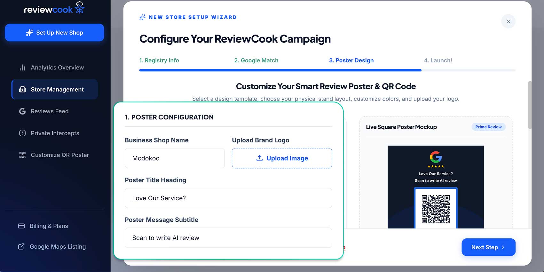
Task: Jump to step 4. Launch!
Action: 438,60
